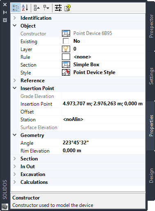Expand the Identification category
The width and height of the screenshot is (155, 211).
point(15,18)
